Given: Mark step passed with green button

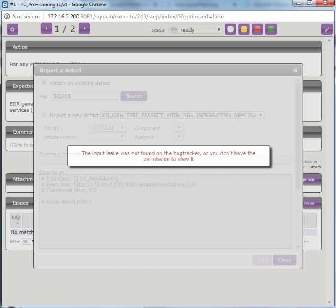Looking at the screenshot, I should pos(271,29).
